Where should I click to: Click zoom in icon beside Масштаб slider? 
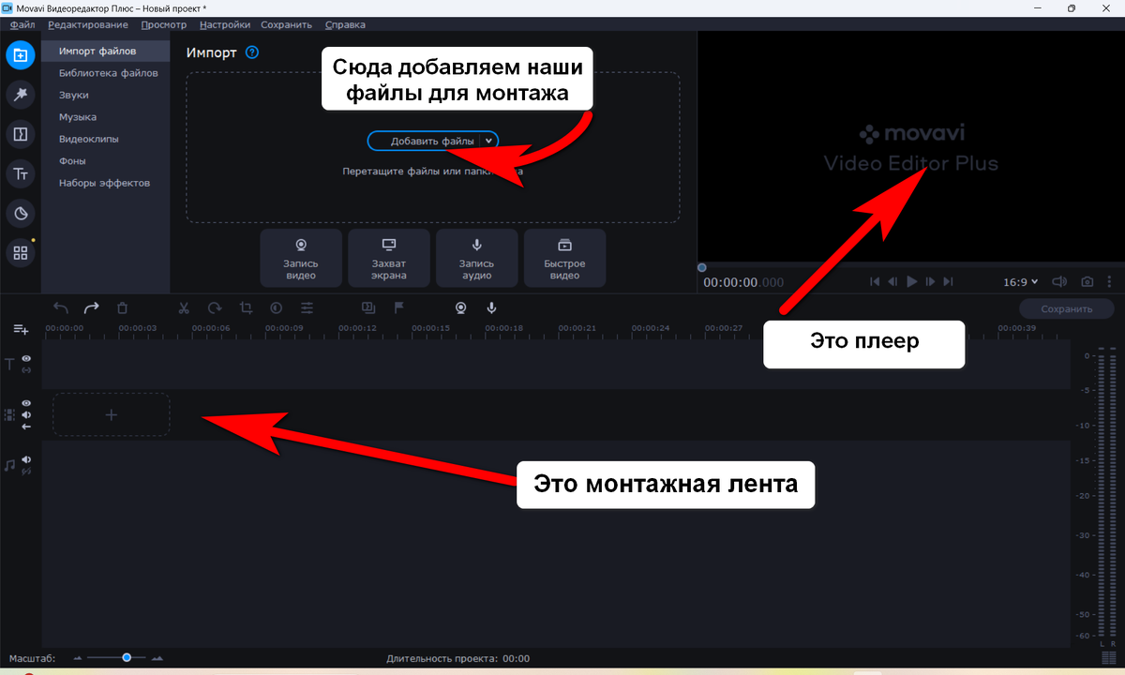pyautogui.click(x=157, y=659)
